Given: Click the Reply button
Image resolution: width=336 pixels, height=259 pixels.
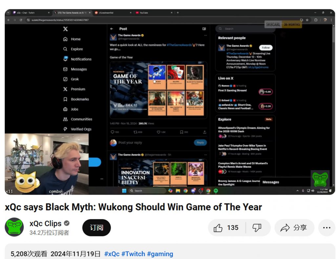Looking at the screenshot, I should [x=200, y=143].
